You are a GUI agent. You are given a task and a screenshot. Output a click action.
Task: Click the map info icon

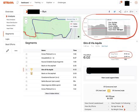pyautogui.click(x=78, y=37)
